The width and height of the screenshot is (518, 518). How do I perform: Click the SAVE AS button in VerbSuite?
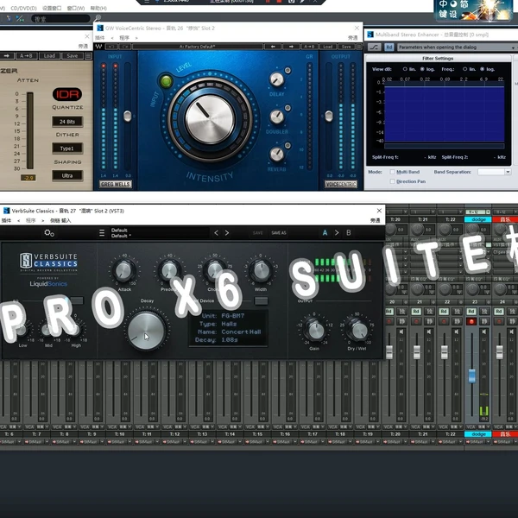279,232
